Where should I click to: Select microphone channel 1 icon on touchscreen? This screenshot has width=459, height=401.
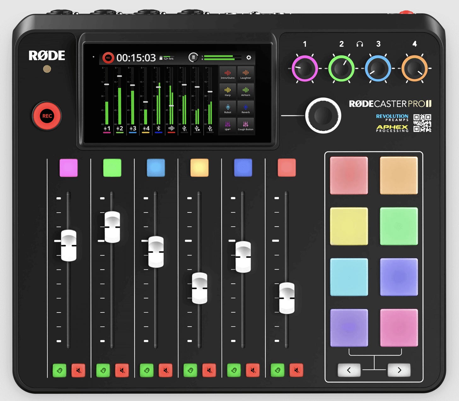(x=107, y=128)
